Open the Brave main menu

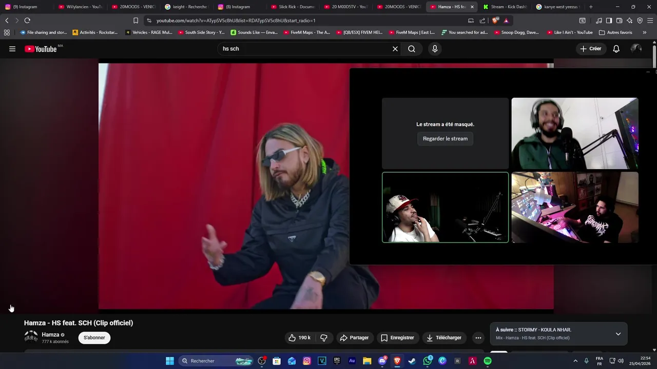click(x=650, y=20)
